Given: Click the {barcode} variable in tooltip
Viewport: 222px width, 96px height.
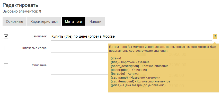Looking at the screenshot, I should pyautogui.click(x=118, y=74).
